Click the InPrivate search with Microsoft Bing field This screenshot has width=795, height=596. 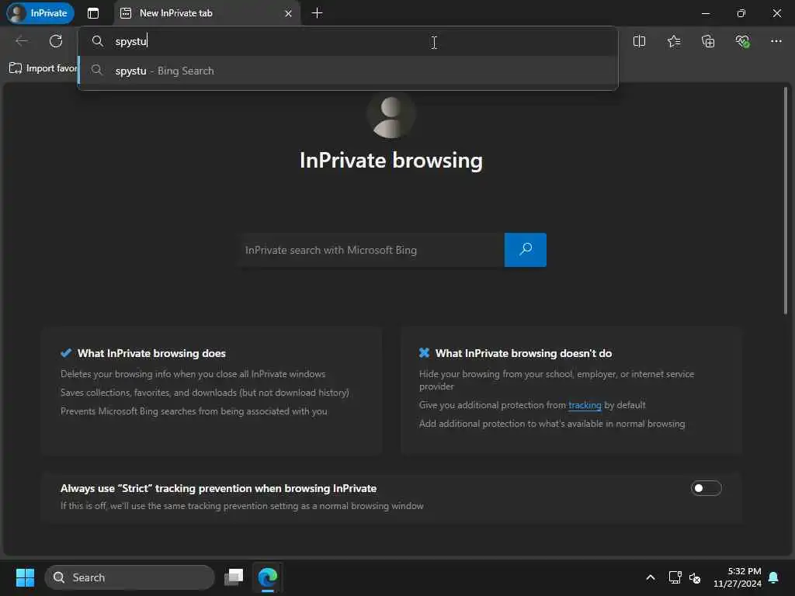(373, 250)
